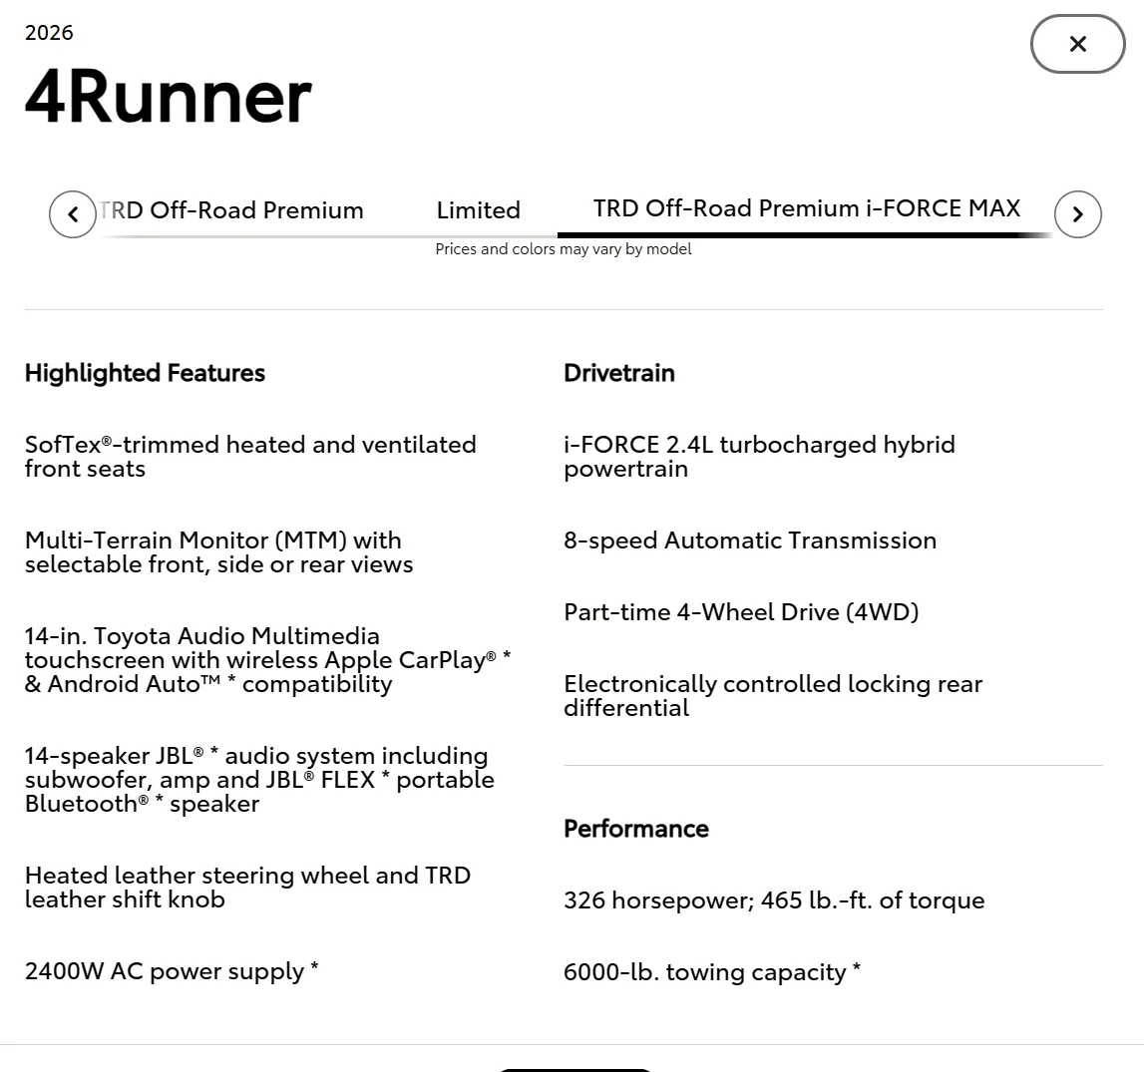The width and height of the screenshot is (1144, 1072).
Task: Switch to the Limited tab
Action: (x=478, y=210)
